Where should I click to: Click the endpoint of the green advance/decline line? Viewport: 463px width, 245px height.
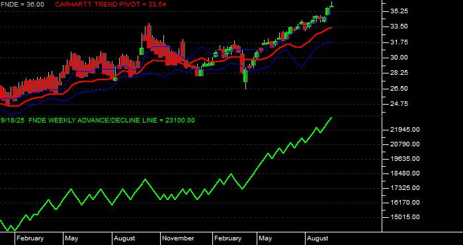pos(331,118)
